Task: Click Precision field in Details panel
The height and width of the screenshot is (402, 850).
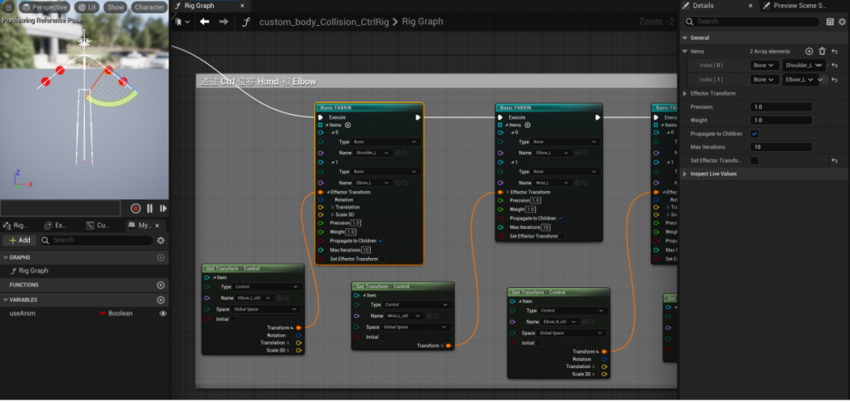Action: point(782,107)
